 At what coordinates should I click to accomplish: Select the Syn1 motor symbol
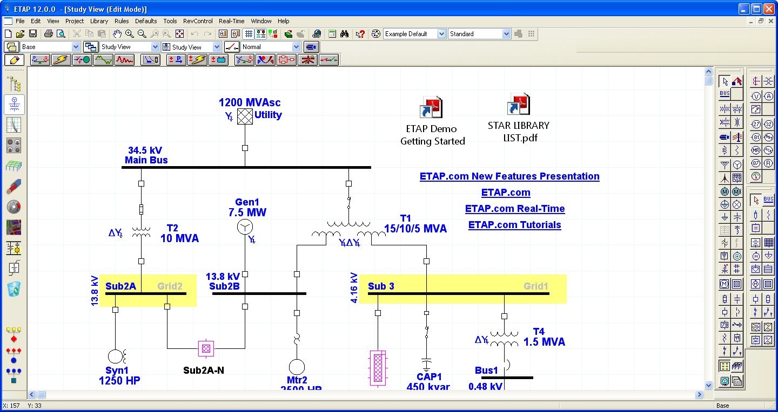click(116, 356)
